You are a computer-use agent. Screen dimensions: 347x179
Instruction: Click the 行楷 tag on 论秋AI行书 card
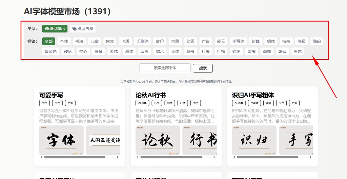(x=183, y=103)
